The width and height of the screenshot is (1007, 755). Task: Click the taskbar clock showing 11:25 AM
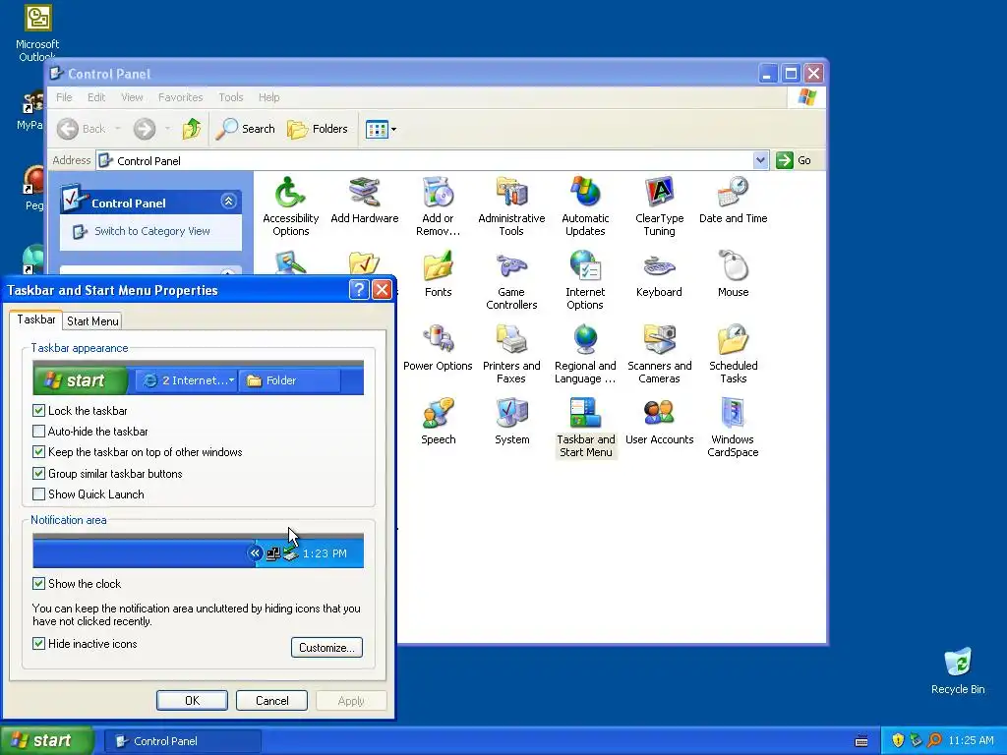tap(971, 741)
